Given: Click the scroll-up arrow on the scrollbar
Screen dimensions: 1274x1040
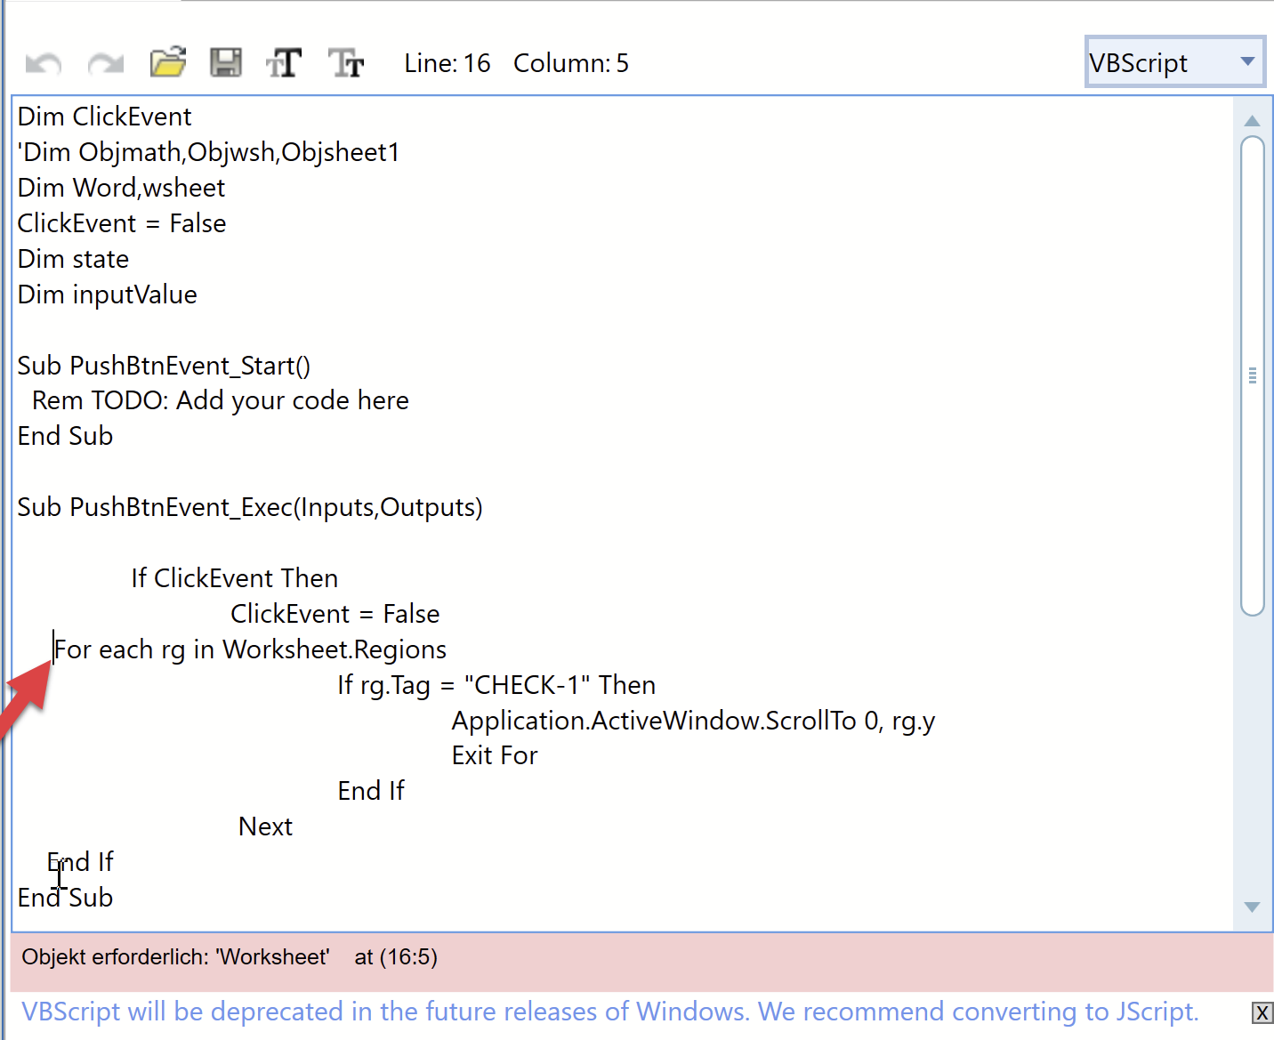Looking at the screenshot, I should pyautogui.click(x=1253, y=121).
